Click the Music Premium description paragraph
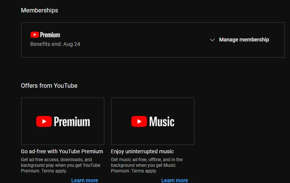This screenshot has height=183, width=290. (x=147, y=165)
